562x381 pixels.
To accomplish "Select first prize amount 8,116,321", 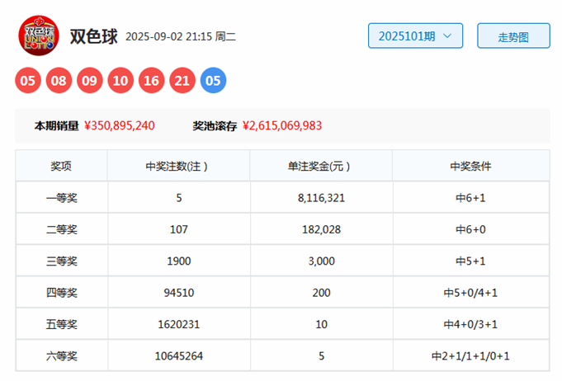I will (321, 198).
